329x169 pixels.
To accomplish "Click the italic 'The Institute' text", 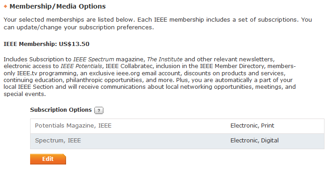I will [164, 59].
